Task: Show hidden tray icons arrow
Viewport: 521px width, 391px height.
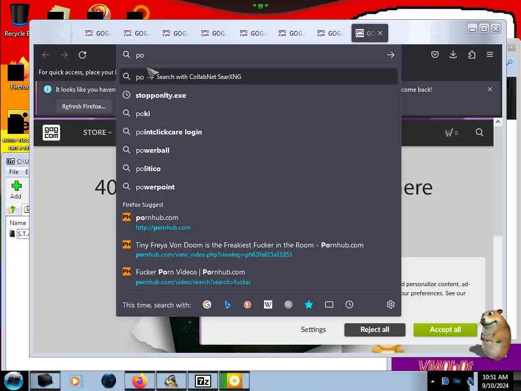Action: tap(432, 381)
